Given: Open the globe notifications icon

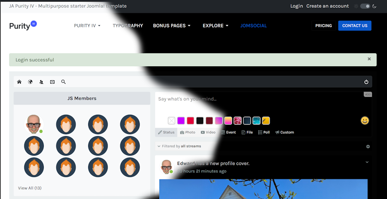Looking at the screenshot, I should [30, 82].
